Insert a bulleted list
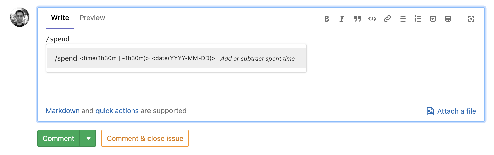494x155 pixels. click(x=402, y=19)
